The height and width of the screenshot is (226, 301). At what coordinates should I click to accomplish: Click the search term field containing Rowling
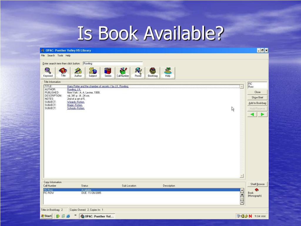pos(113,64)
